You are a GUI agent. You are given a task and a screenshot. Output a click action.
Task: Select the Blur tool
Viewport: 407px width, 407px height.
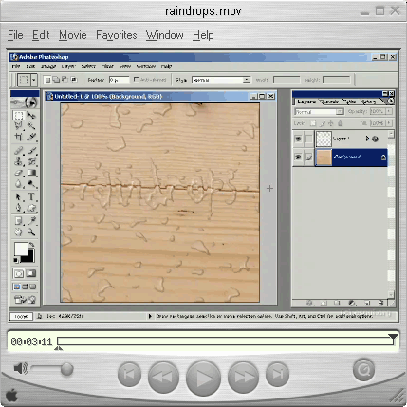pos(19,183)
